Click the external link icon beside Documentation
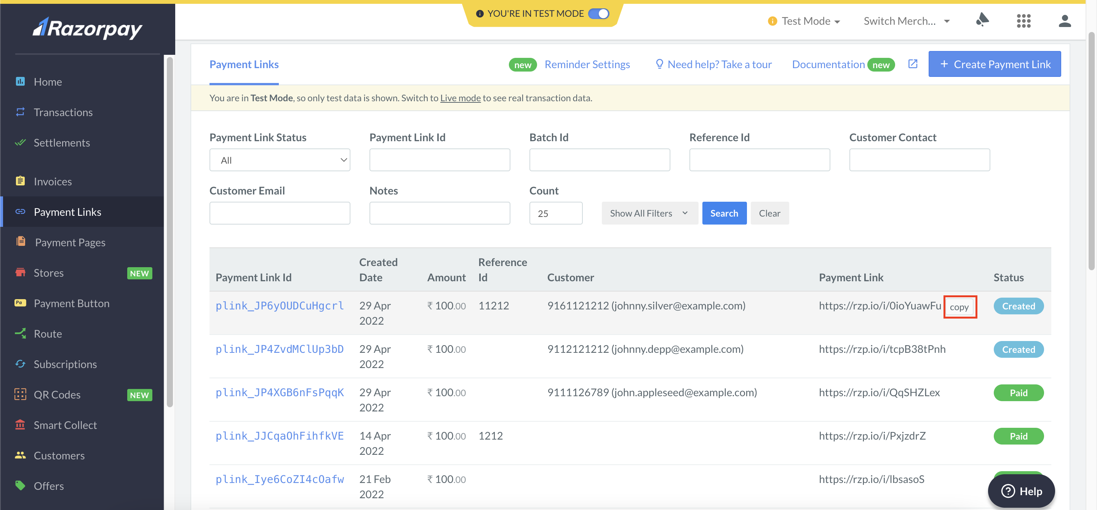This screenshot has width=1097, height=510. [913, 64]
